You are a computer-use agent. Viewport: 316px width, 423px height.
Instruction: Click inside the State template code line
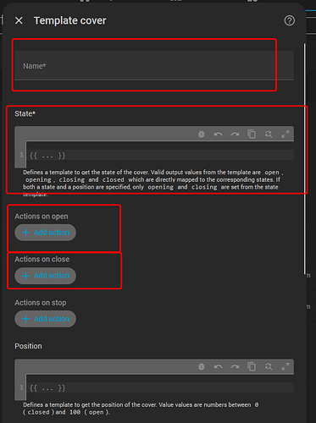coord(160,156)
